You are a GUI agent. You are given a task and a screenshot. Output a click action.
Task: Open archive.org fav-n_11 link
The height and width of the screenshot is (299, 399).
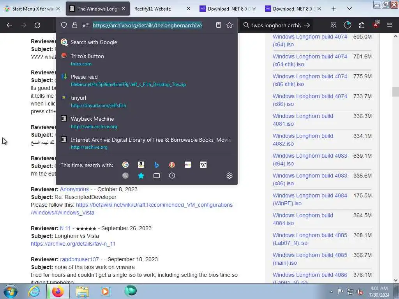[x=73, y=244]
